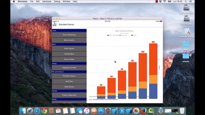Open Hardware menu
Viewport: 205px width, 115px height.
tap(47, 1)
